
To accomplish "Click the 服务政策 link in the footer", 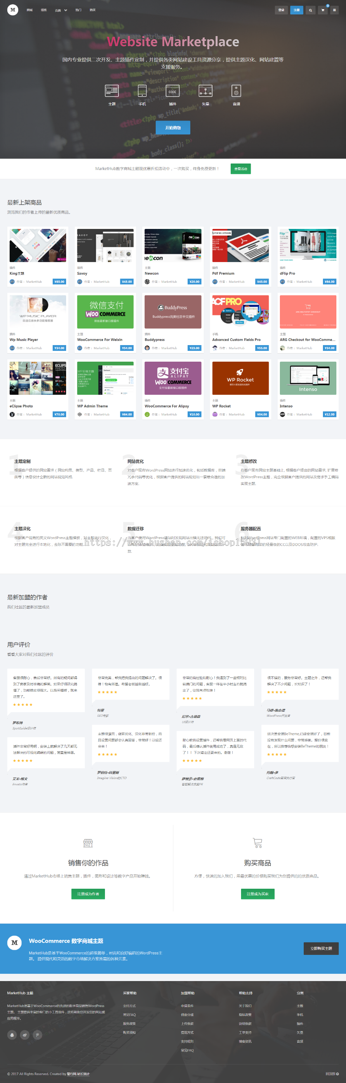I will 129,1023.
